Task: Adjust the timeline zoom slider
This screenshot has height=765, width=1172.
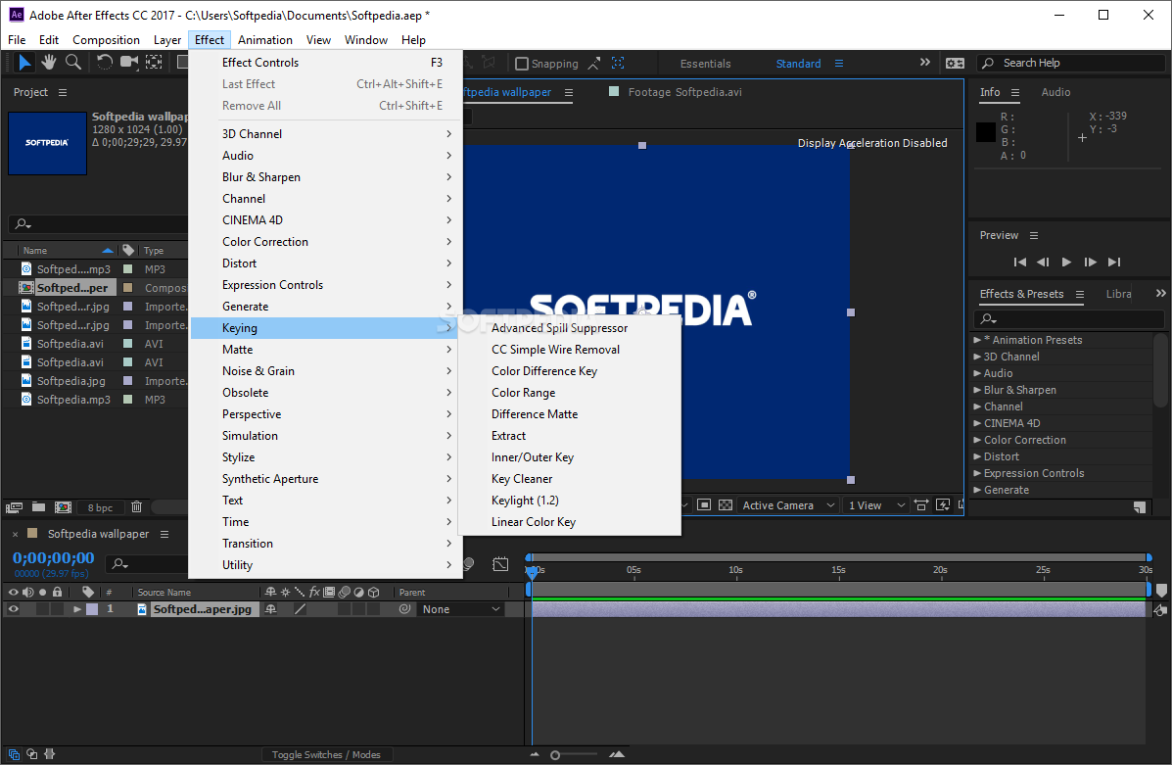Action: tap(554, 755)
